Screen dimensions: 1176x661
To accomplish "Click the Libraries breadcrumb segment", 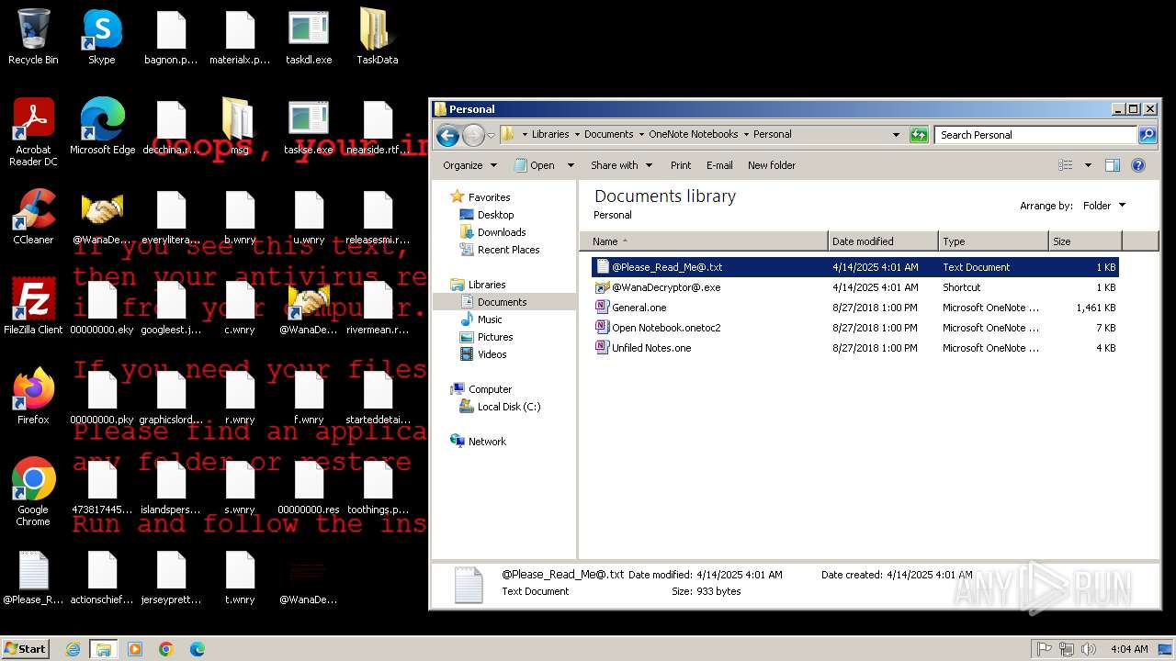I will (550, 134).
